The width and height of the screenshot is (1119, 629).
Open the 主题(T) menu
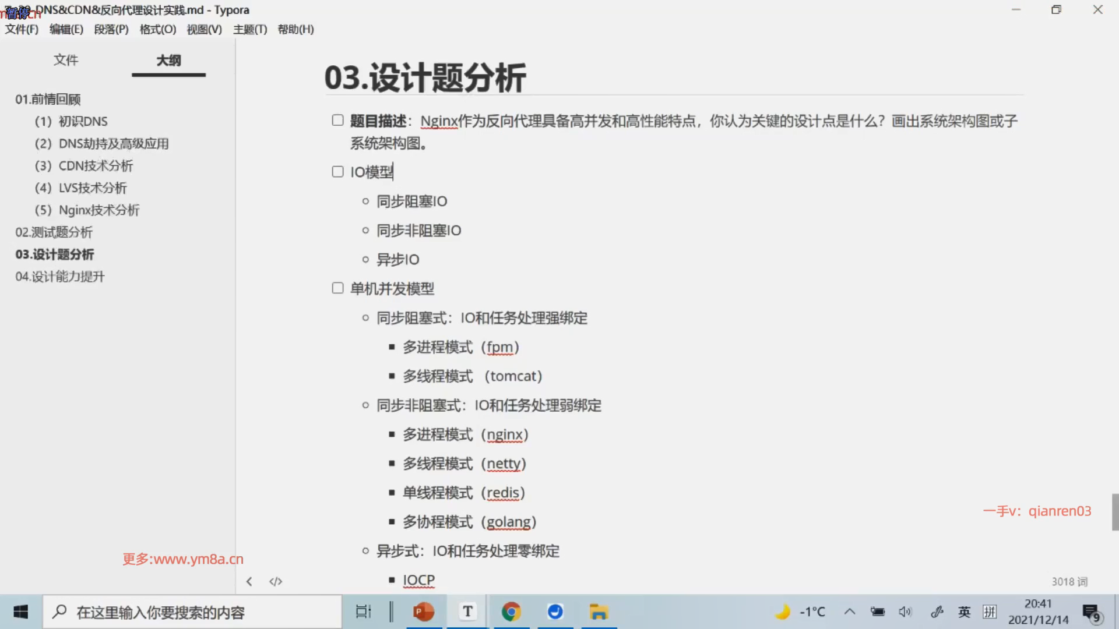pyautogui.click(x=249, y=29)
